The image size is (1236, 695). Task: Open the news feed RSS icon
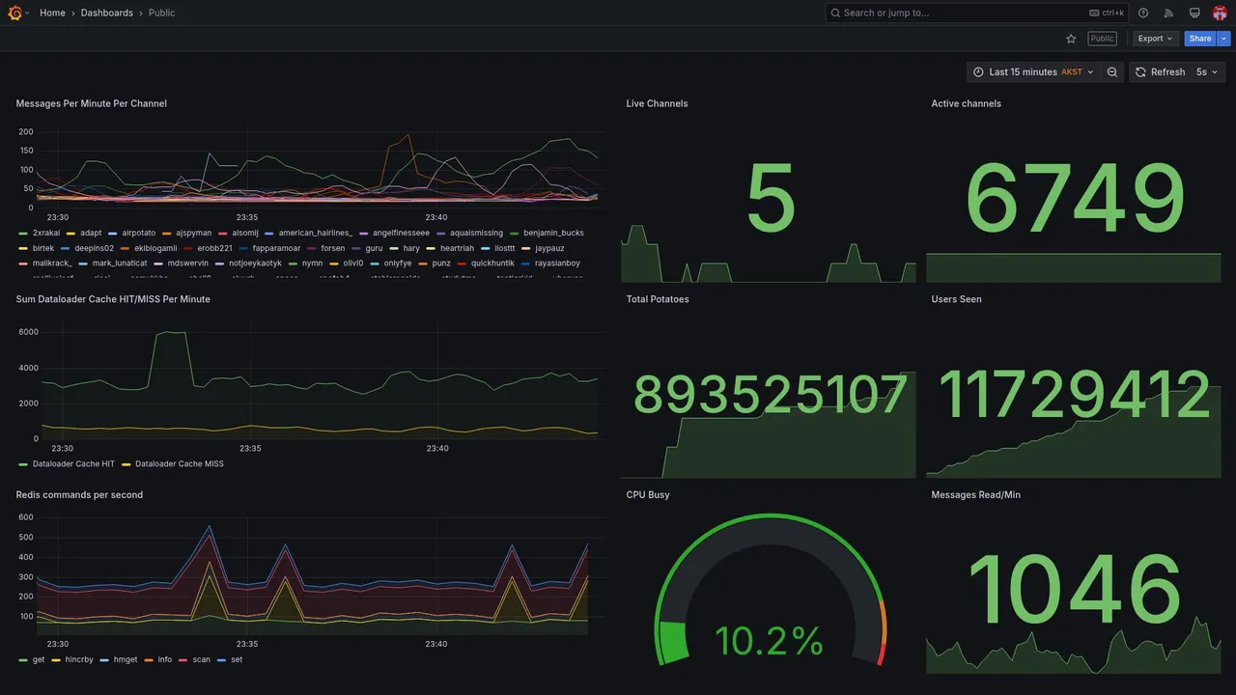1168,13
